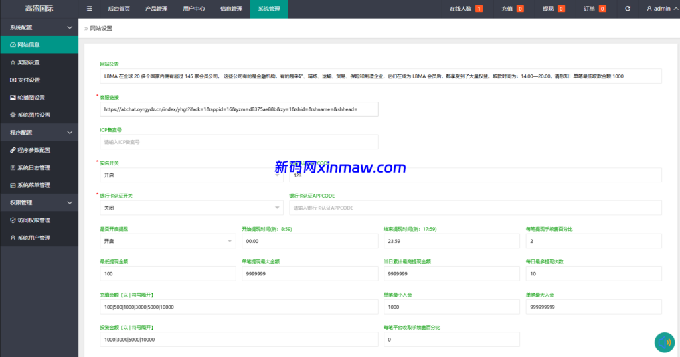Image resolution: width=680 pixels, height=357 pixels.
Task: Click the picture icon beside 轮播图设置
Action: pos(13,98)
